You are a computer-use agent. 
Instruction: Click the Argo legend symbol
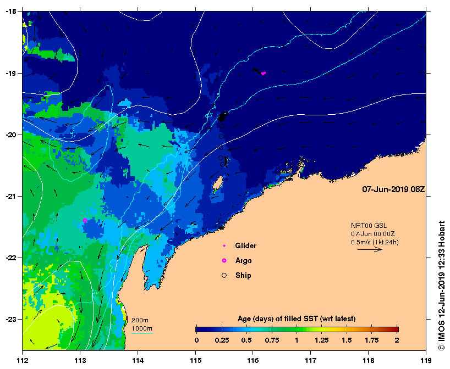224,260
